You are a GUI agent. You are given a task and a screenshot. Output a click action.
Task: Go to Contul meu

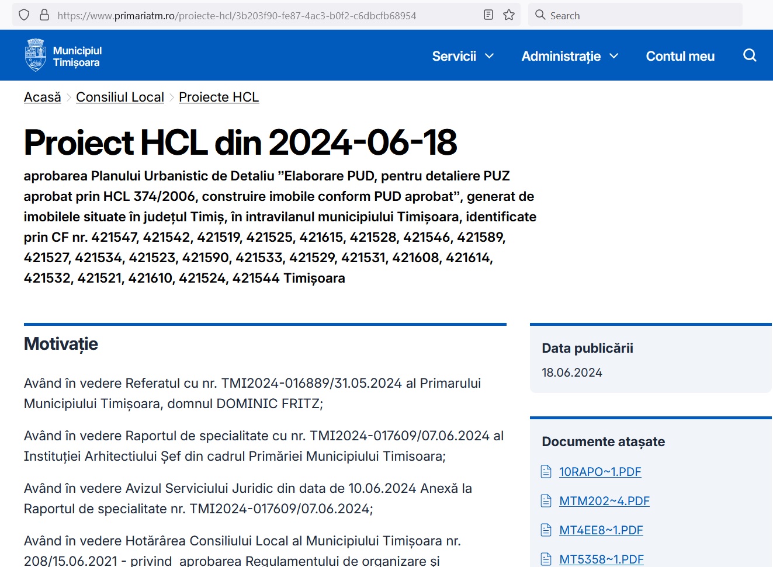point(680,56)
